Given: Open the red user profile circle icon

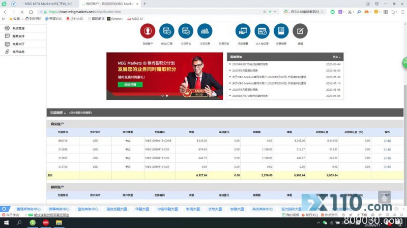Looking at the screenshot, I should 148,31.
